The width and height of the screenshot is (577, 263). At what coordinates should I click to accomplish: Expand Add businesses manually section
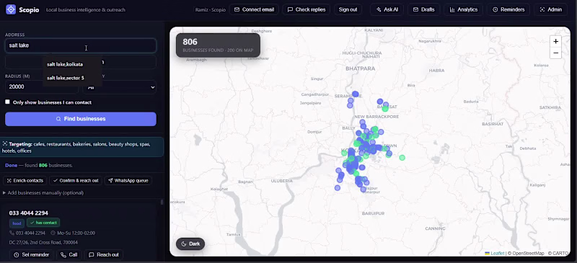tap(43, 192)
